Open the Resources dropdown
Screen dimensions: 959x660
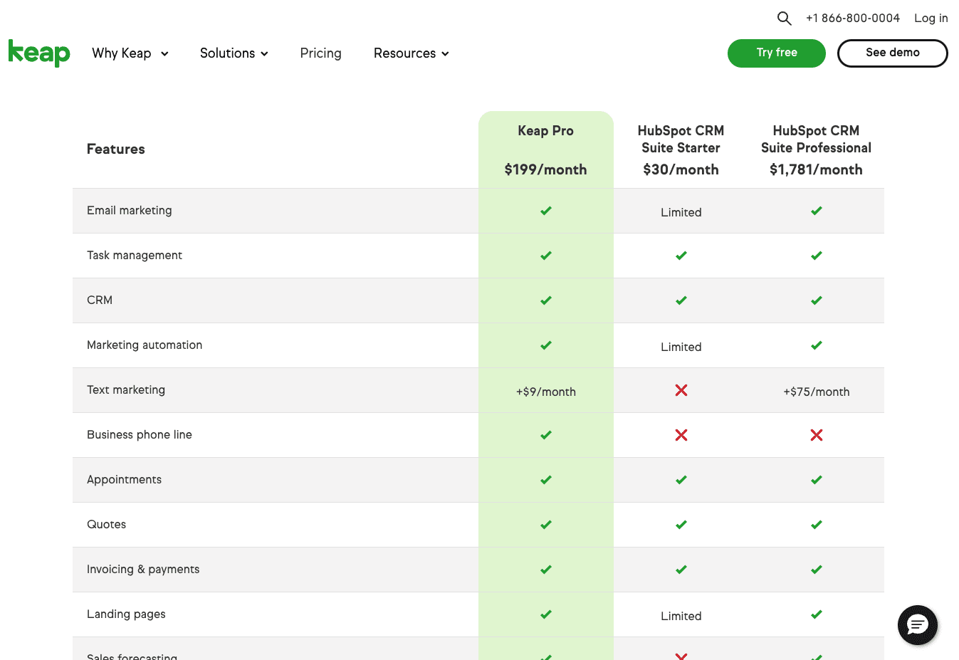[411, 53]
